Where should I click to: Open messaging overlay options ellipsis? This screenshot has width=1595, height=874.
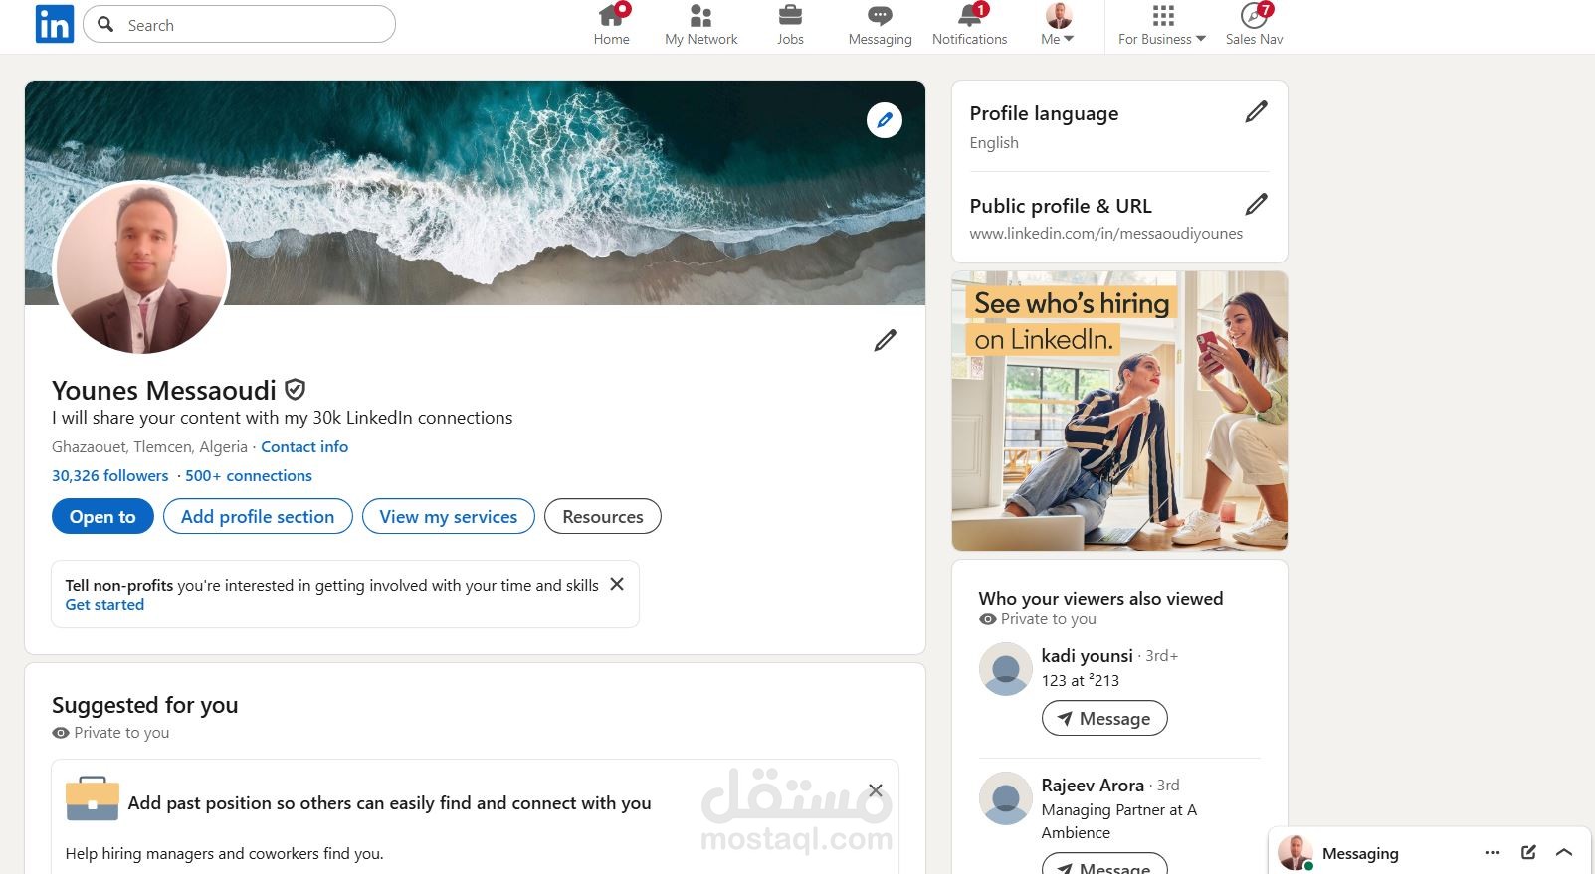tap(1492, 852)
